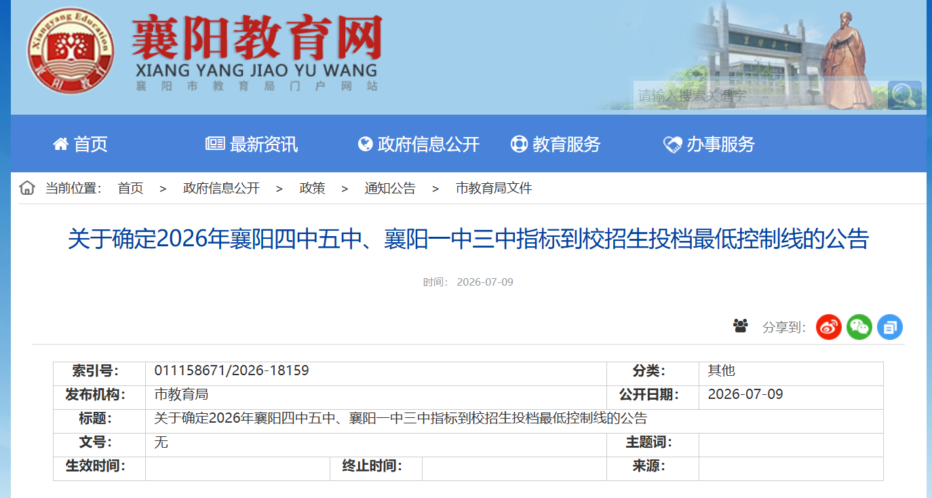This screenshot has width=932, height=498.
Task: Click the search magnifier icon
Action: click(x=904, y=95)
